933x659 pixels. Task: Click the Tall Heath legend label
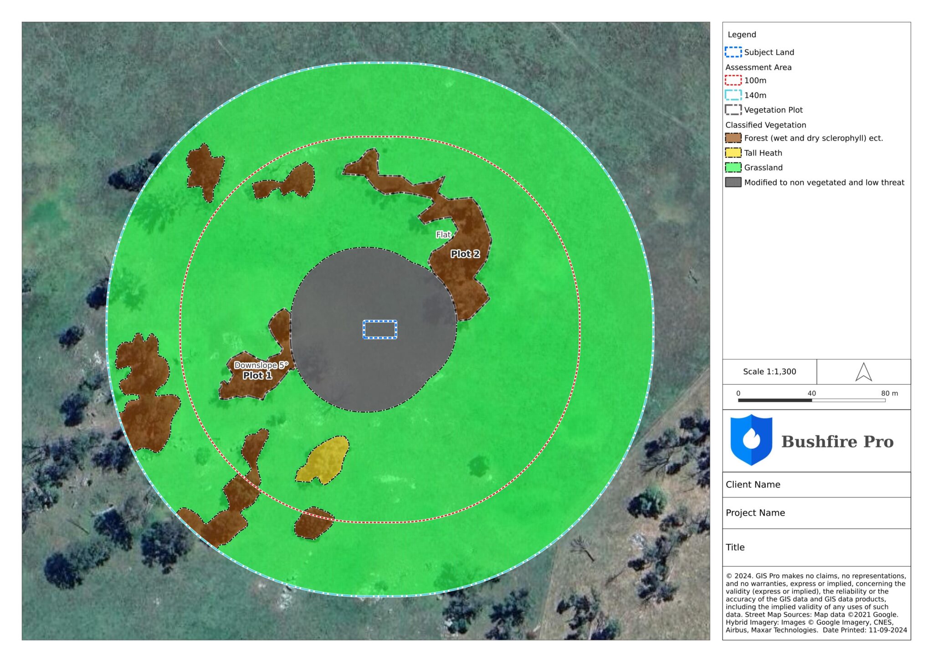[763, 153]
